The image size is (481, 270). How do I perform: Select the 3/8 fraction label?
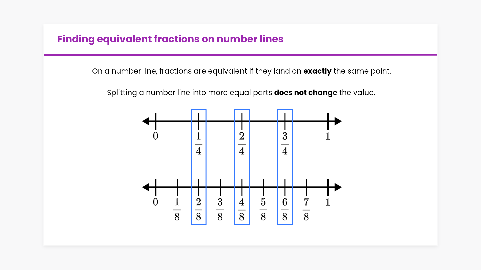[220, 209]
